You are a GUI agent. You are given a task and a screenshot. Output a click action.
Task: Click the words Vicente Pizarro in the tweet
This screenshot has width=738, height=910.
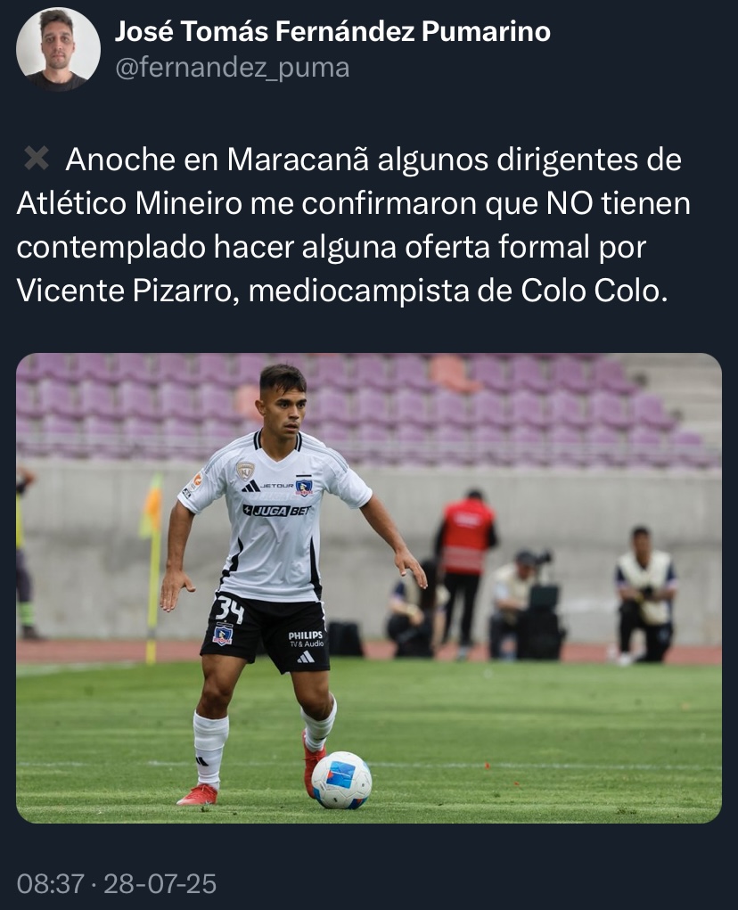point(127,291)
